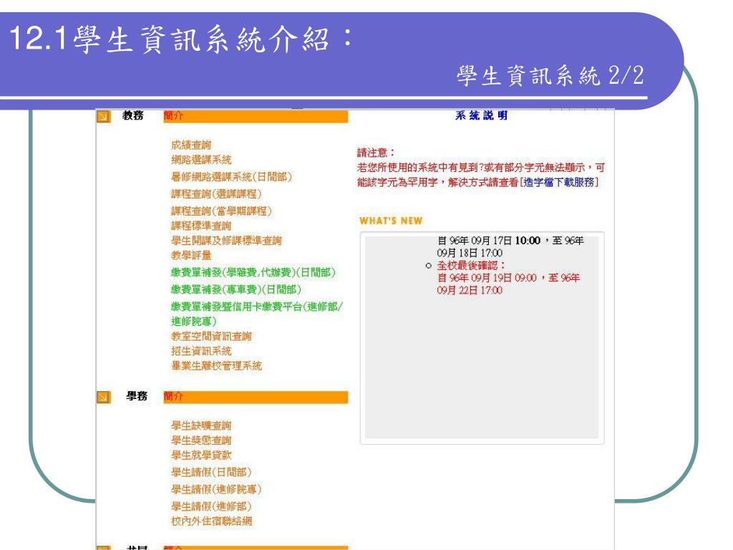Image resolution: width=733 pixels, height=550 pixels.
Task: Click the 教務 section label
Action: [x=132, y=115]
